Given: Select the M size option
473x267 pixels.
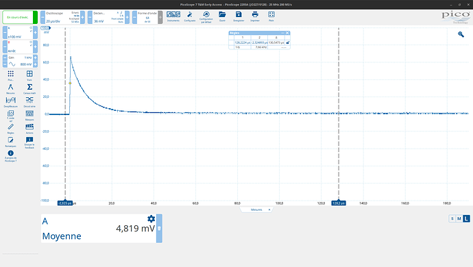Looking at the screenshot, I should coord(459,218).
